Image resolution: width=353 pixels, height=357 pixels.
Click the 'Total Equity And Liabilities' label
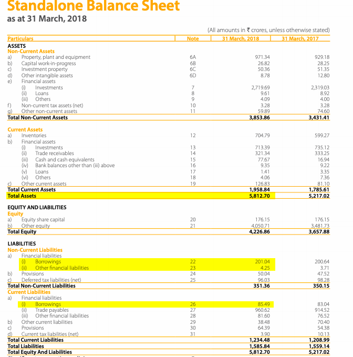[39, 352]
